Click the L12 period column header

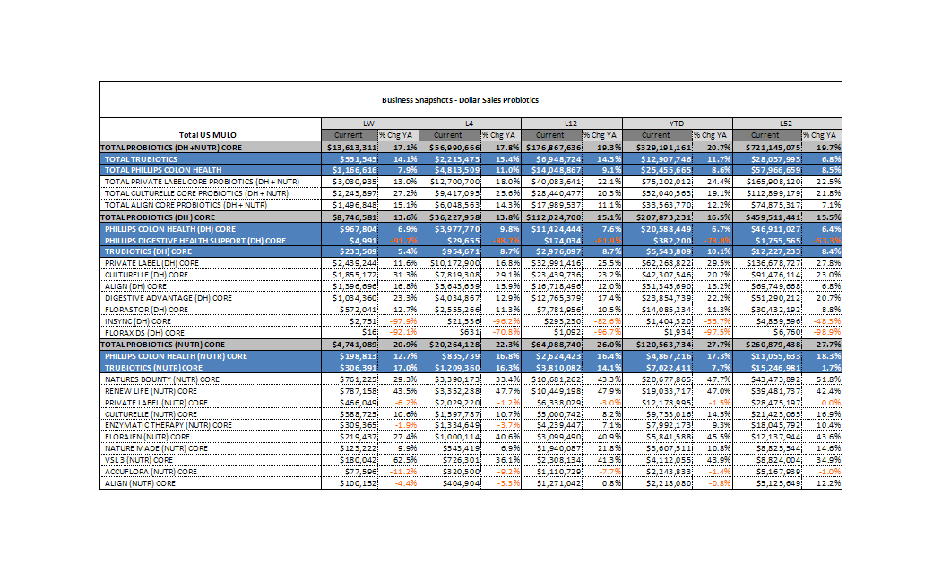click(x=571, y=123)
